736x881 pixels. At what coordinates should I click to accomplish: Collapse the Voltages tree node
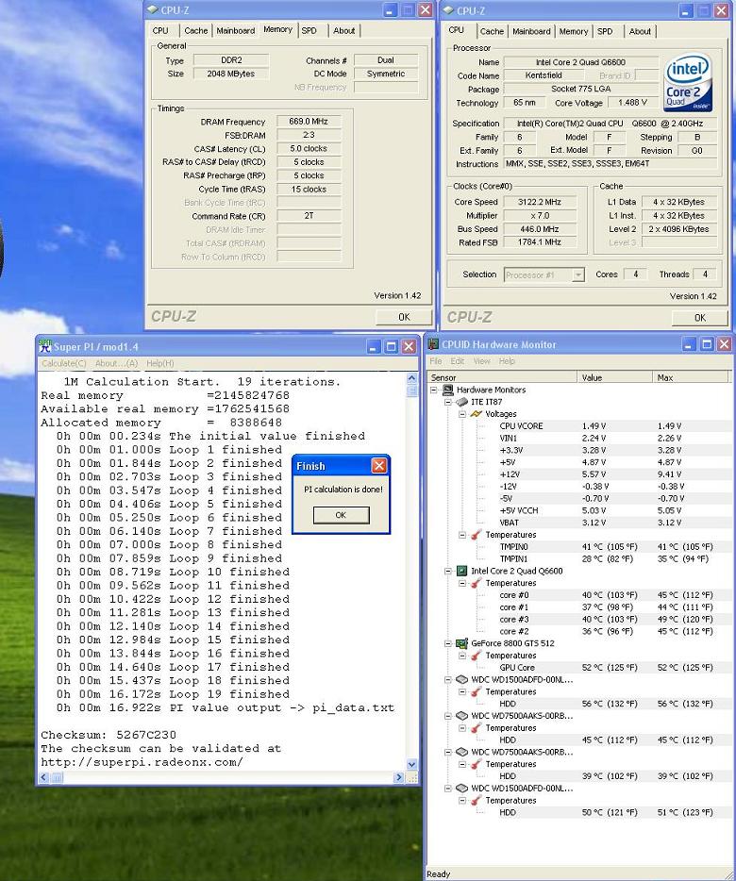pyautogui.click(x=462, y=414)
